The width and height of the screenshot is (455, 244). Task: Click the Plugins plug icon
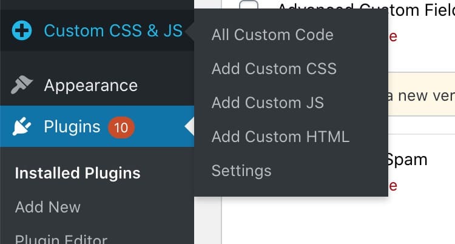pyautogui.click(x=22, y=126)
